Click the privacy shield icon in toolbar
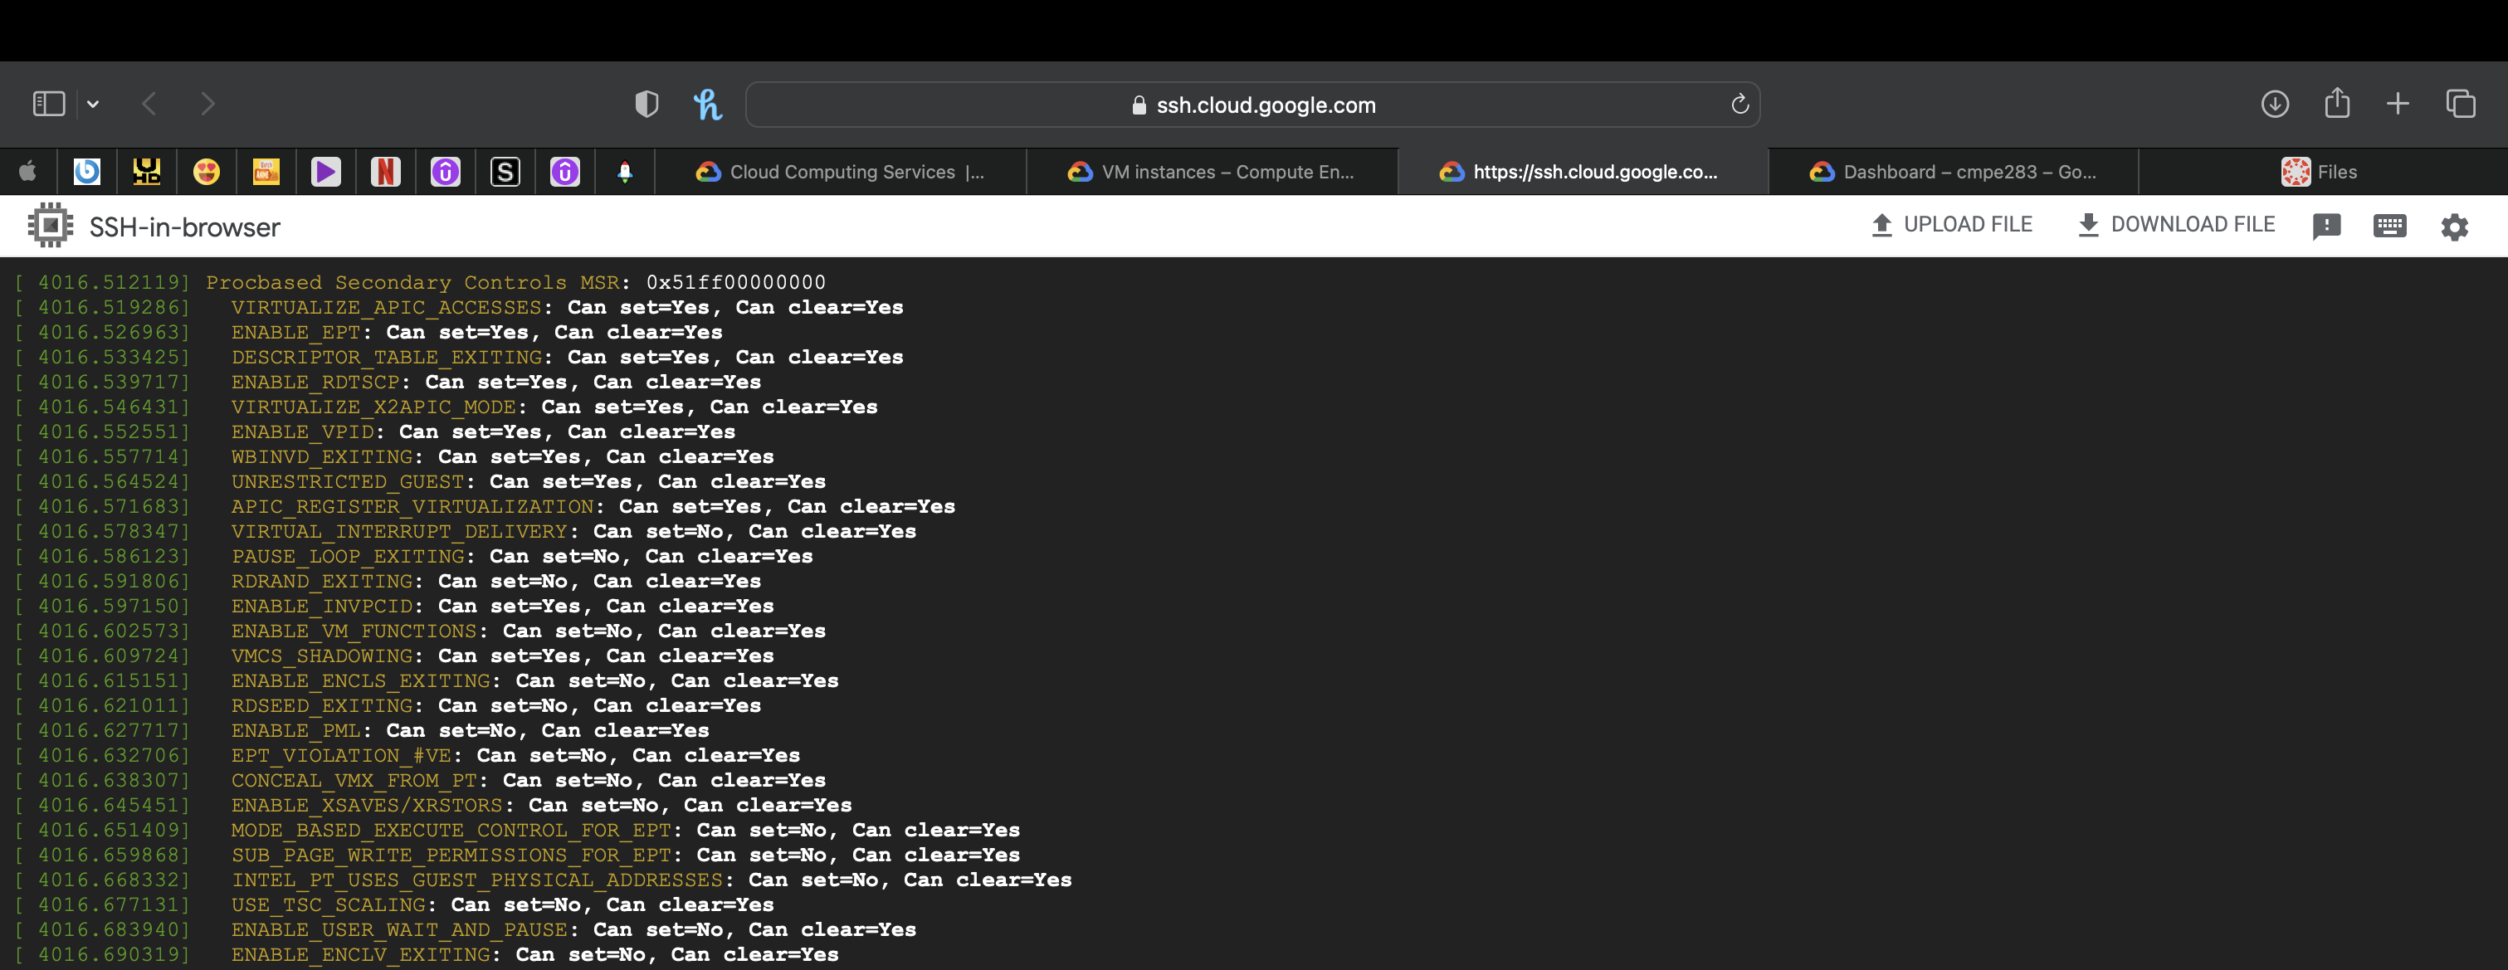Screen dimensions: 2508x970 click(647, 105)
